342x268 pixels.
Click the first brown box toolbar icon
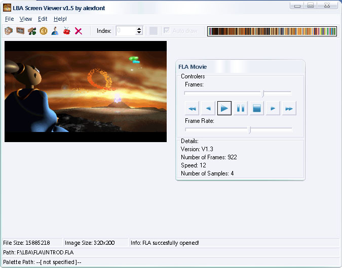pos(9,31)
